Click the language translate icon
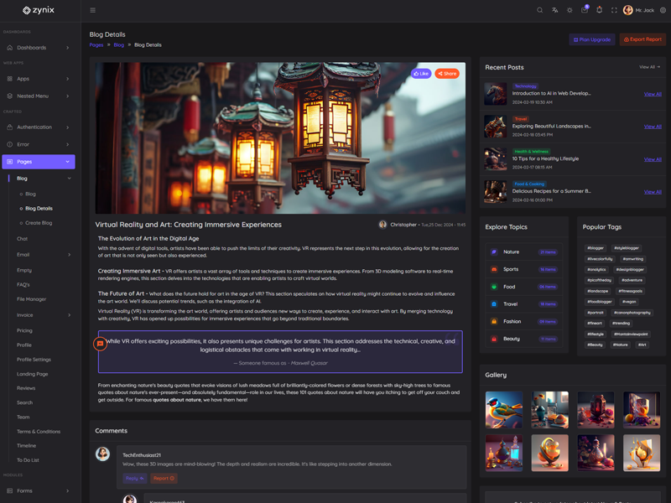The width and height of the screenshot is (671, 503). point(554,10)
